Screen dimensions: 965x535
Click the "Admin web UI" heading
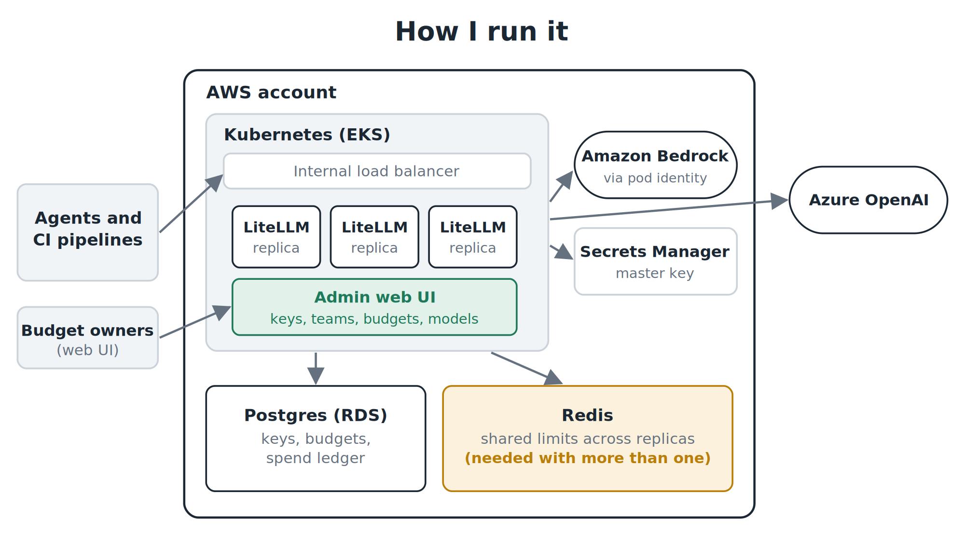coord(375,297)
